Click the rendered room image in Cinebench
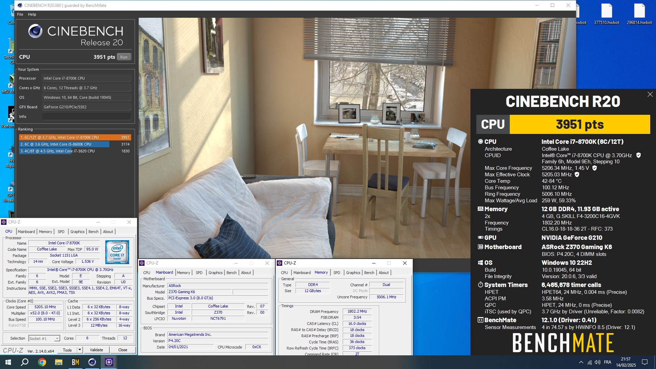This screenshot has height=369, width=656. [304, 138]
